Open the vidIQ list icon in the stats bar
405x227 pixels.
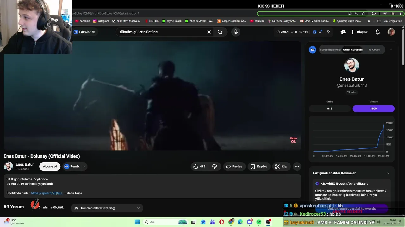click(x=320, y=32)
